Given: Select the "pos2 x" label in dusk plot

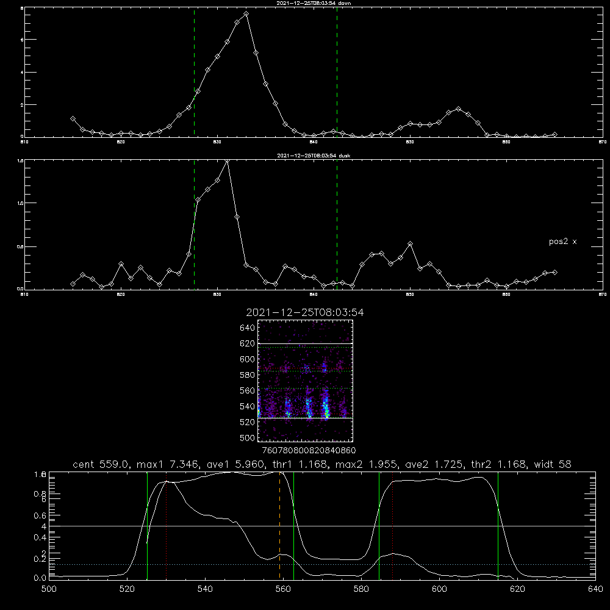Looking at the screenshot, I should pyautogui.click(x=562, y=242).
